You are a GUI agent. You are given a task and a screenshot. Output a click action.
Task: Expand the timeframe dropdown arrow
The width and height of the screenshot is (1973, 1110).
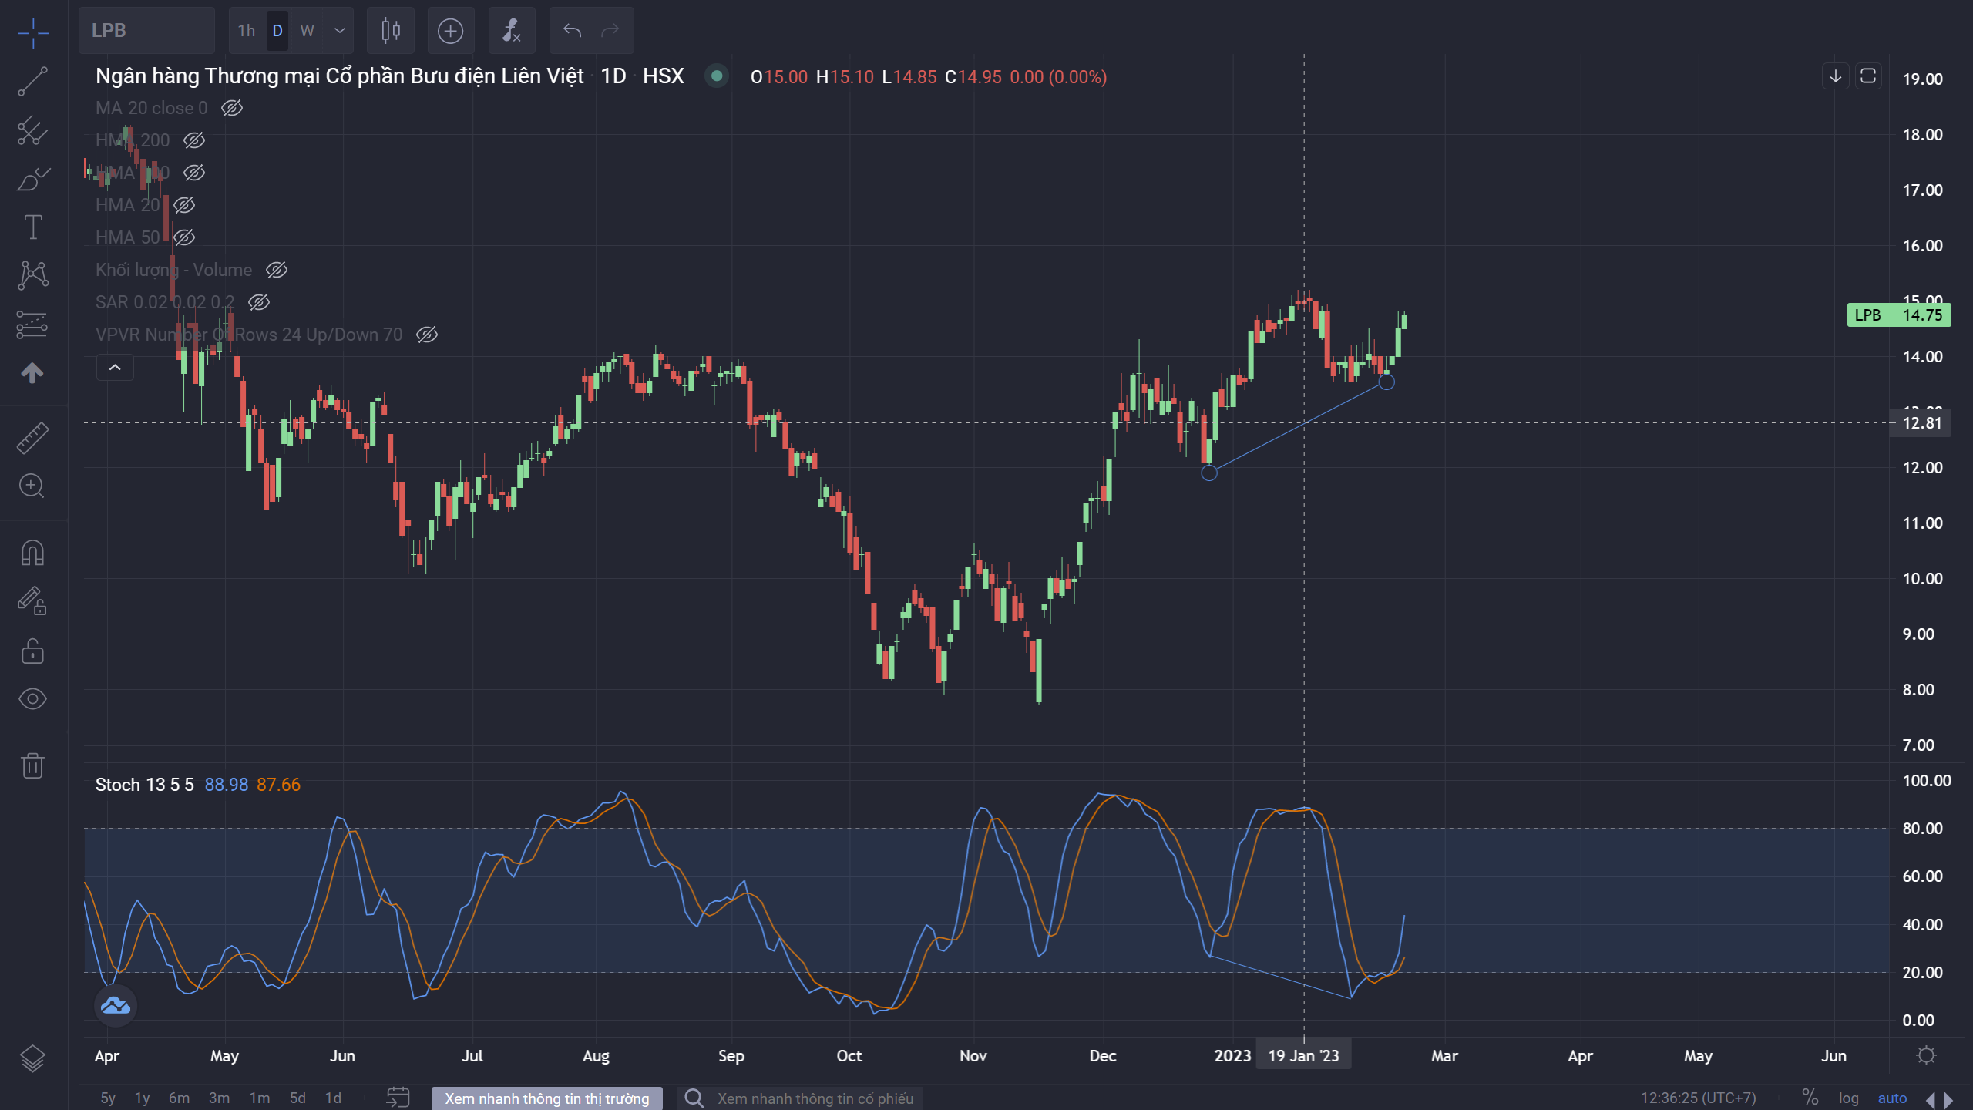(340, 31)
